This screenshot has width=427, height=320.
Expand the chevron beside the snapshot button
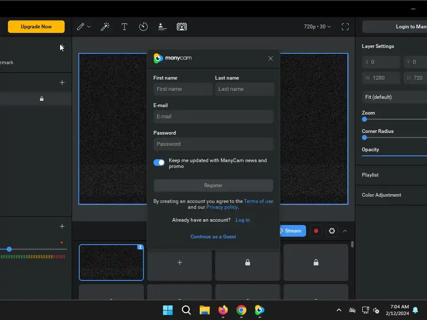click(x=345, y=231)
